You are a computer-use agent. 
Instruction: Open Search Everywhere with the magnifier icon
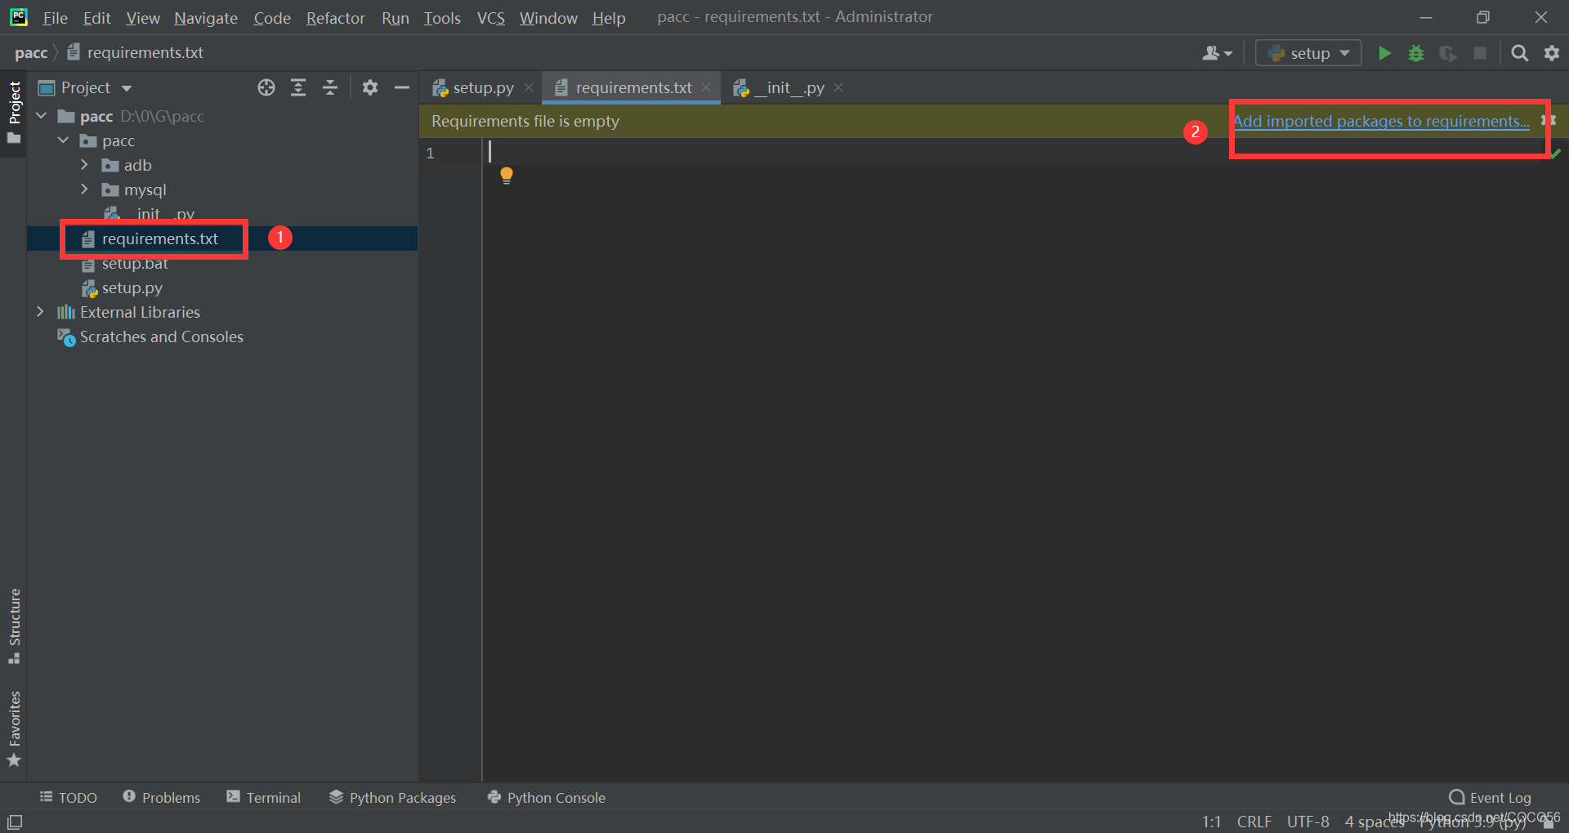click(x=1519, y=53)
